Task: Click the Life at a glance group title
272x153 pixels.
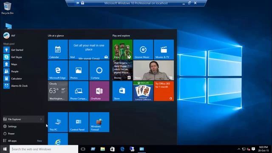Action: (x=56, y=36)
